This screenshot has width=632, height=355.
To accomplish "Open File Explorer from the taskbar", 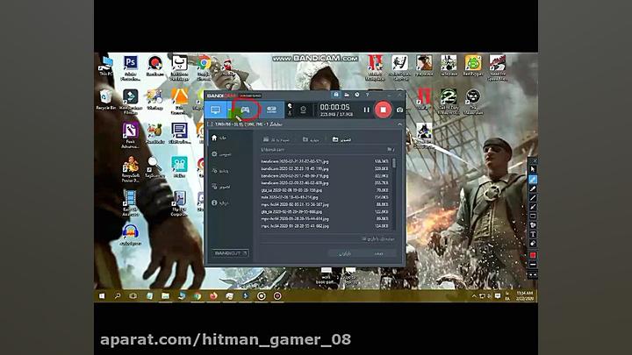I will point(165,296).
